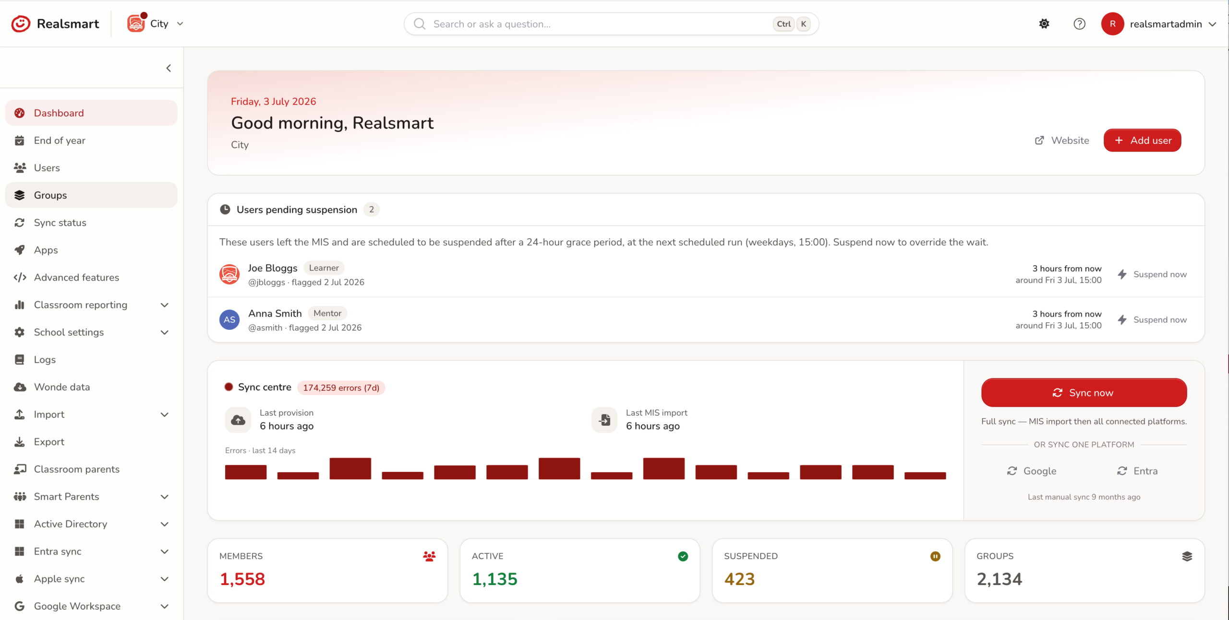Sync the Entra platform only

(1137, 470)
